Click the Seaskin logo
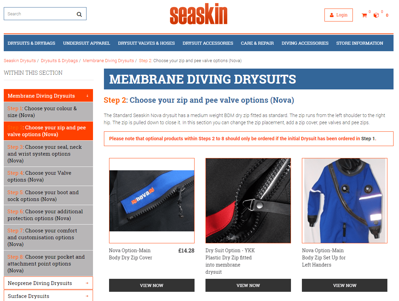 pos(199,14)
